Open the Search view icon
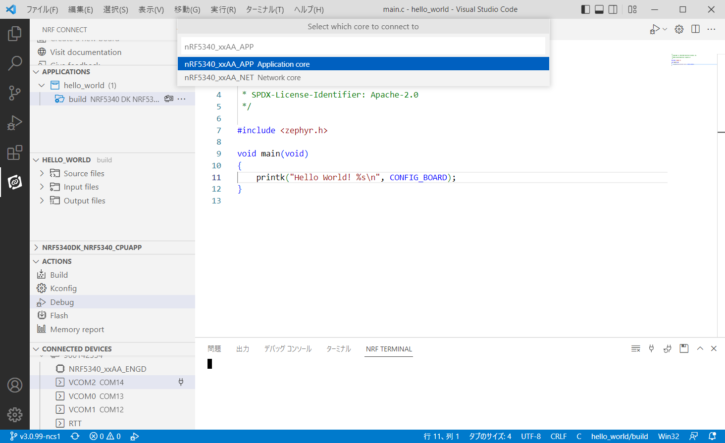The width and height of the screenshot is (725, 443). [15, 63]
